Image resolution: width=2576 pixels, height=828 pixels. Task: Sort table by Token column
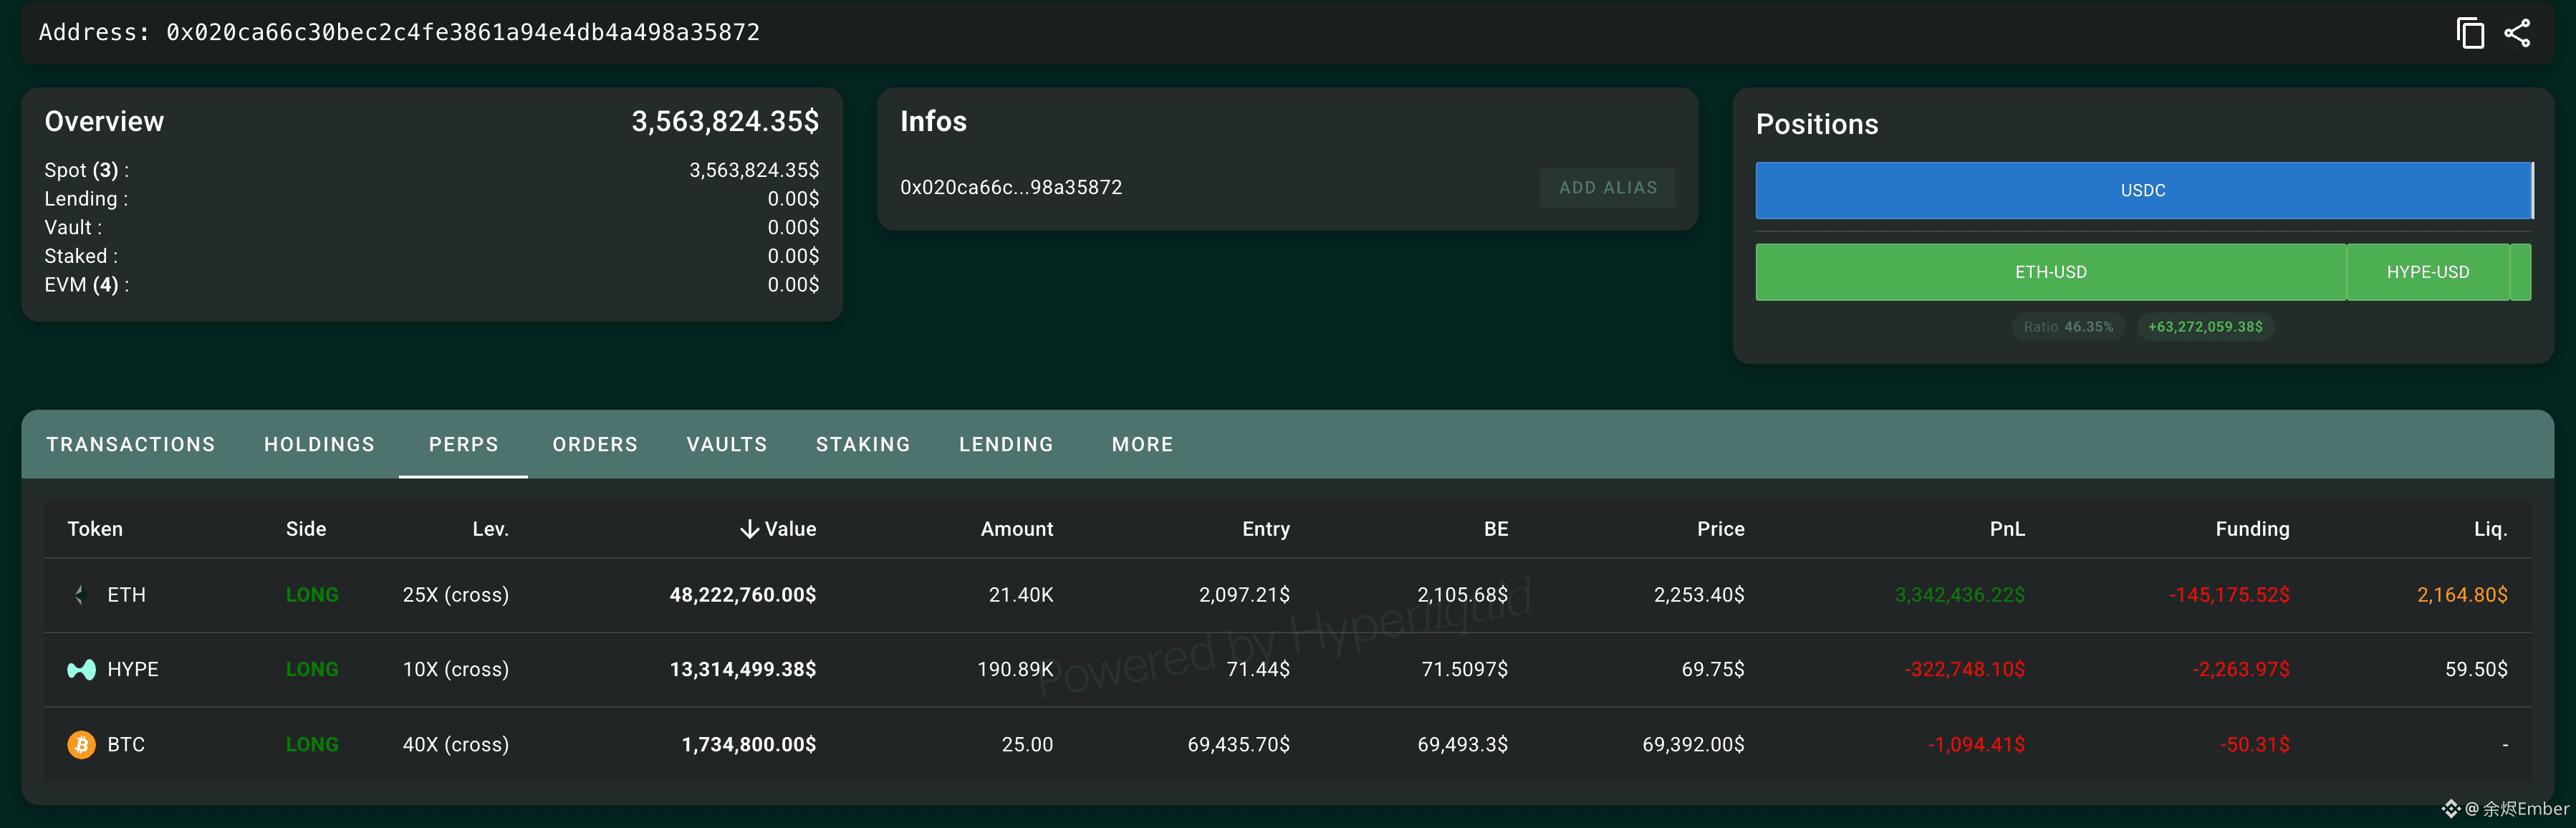[x=95, y=529]
